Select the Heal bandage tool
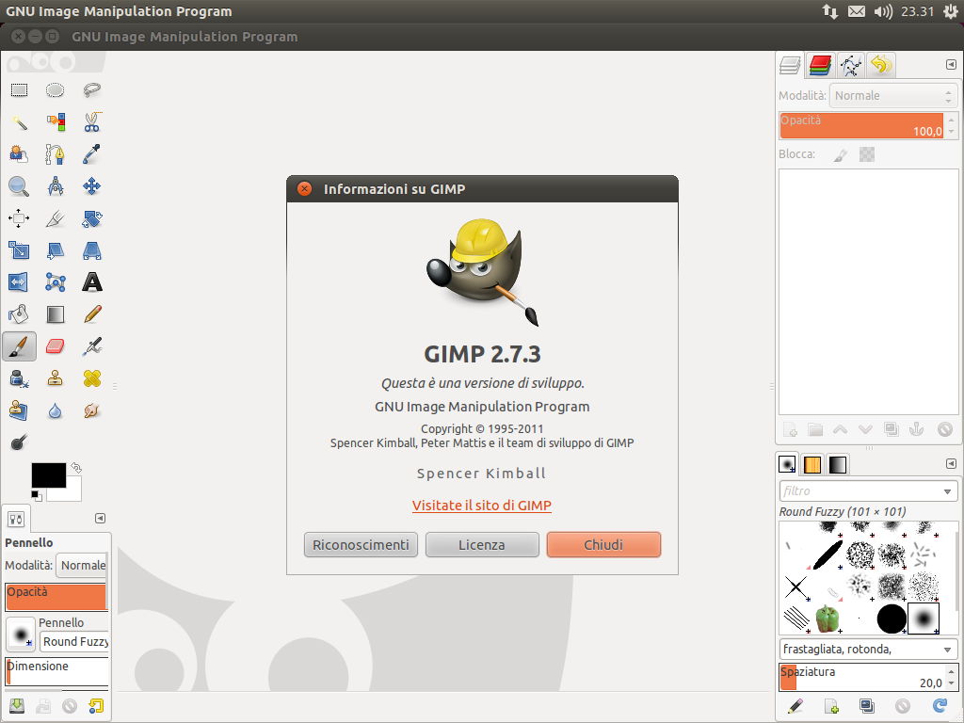This screenshot has width=964, height=723. (x=91, y=378)
